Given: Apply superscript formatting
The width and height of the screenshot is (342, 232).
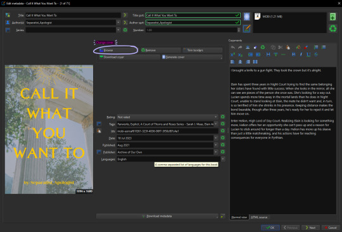Looking at the screenshot, I should pyautogui.click(x=232, y=55).
